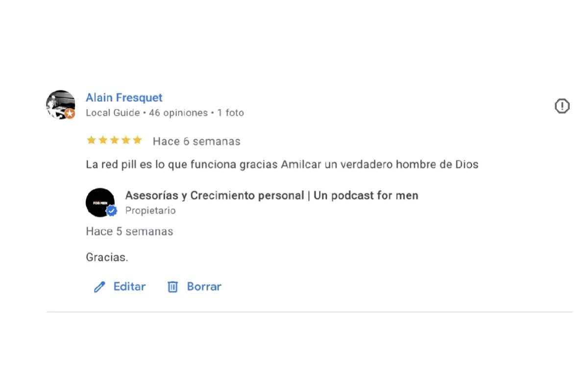Image resolution: width=588 pixels, height=392 pixels.
Task: Click the trash can delete icon
Action: click(172, 287)
